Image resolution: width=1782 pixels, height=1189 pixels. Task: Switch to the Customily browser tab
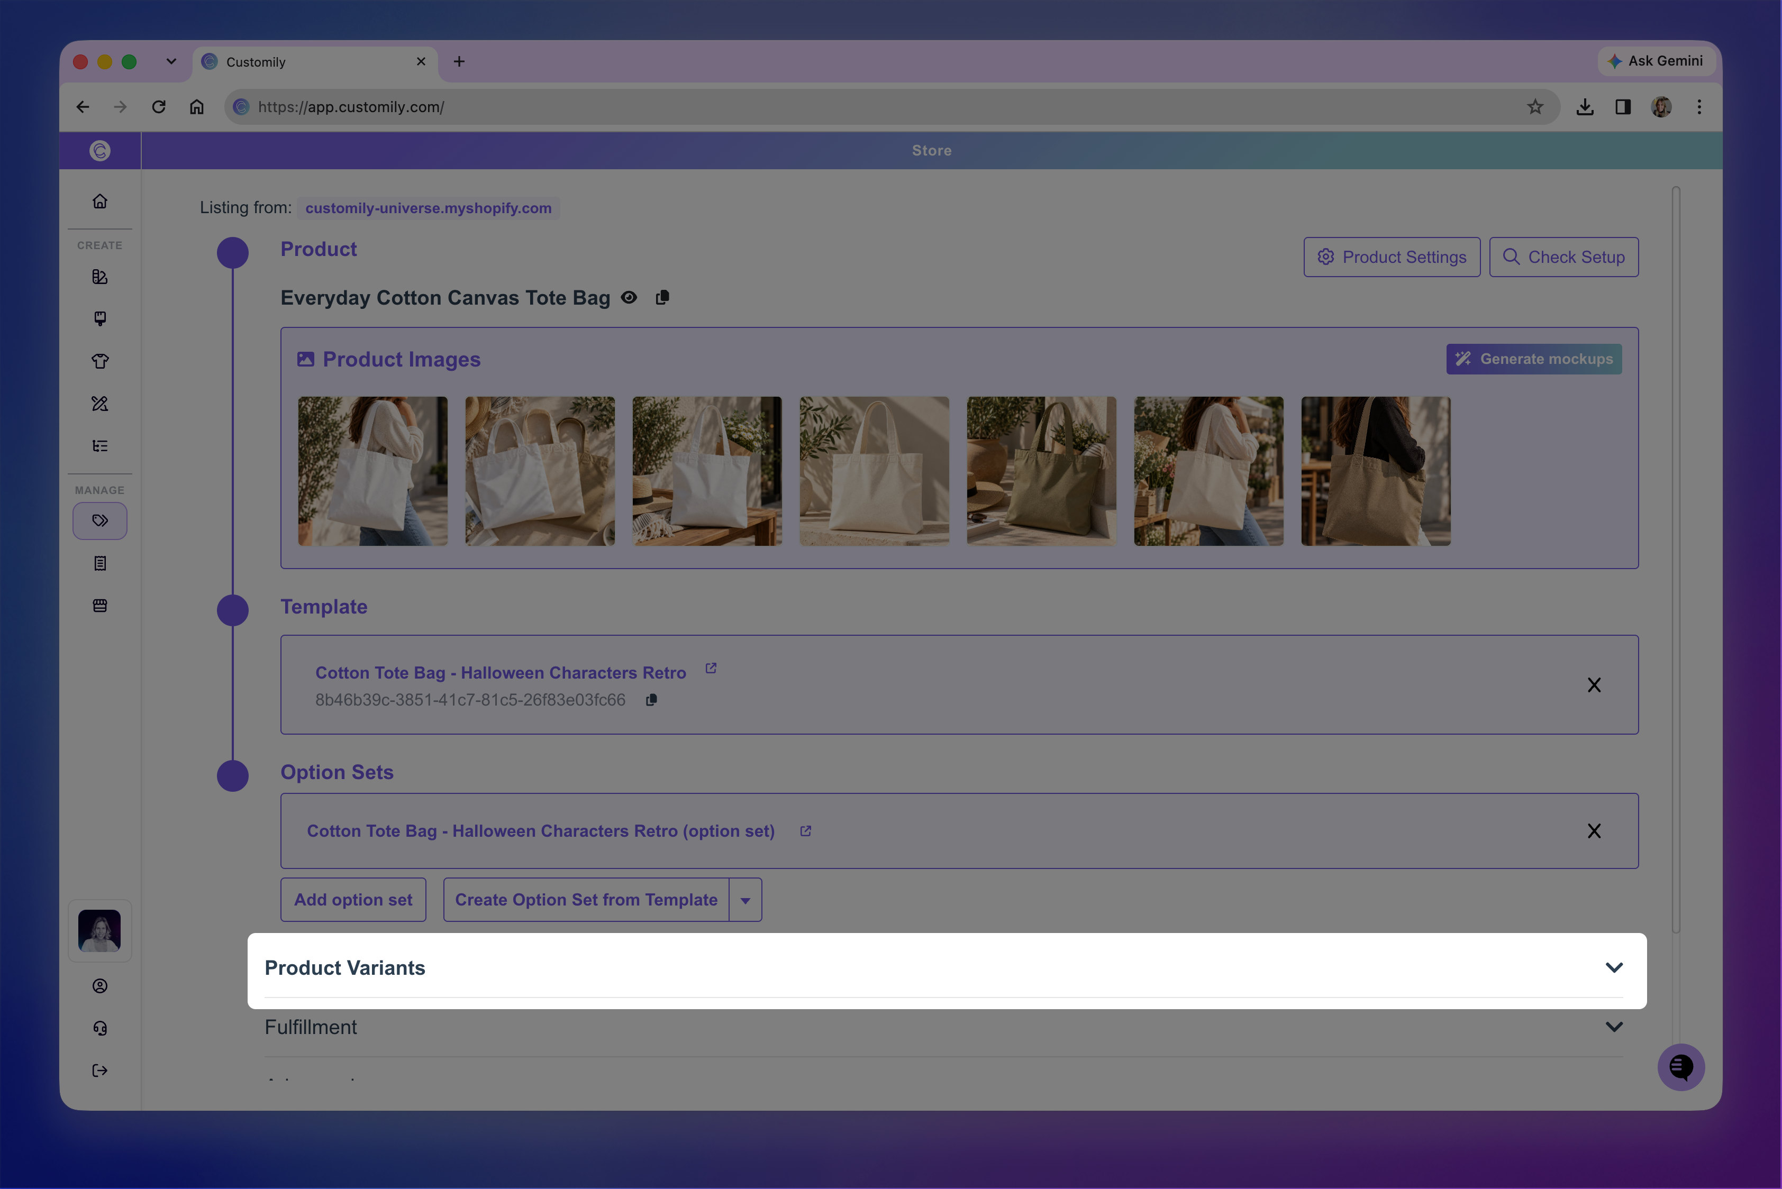coord(315,62)
